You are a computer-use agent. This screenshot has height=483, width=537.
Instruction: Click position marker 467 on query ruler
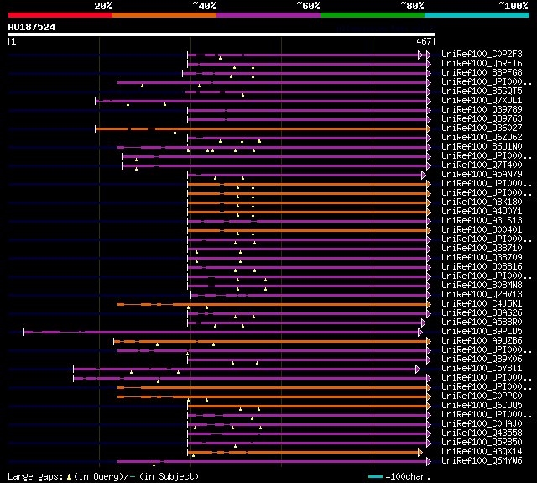(x=425, y=41)
